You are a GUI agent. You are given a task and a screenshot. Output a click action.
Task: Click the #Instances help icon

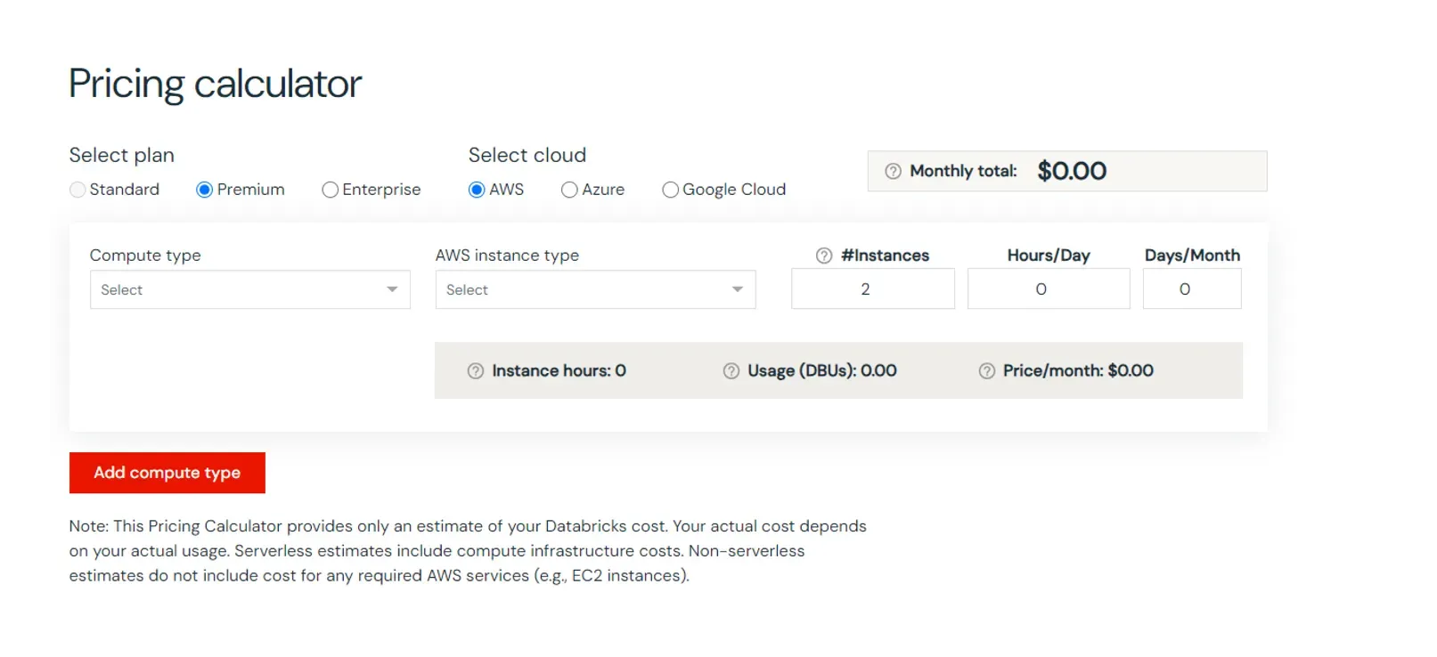[824, 255]
